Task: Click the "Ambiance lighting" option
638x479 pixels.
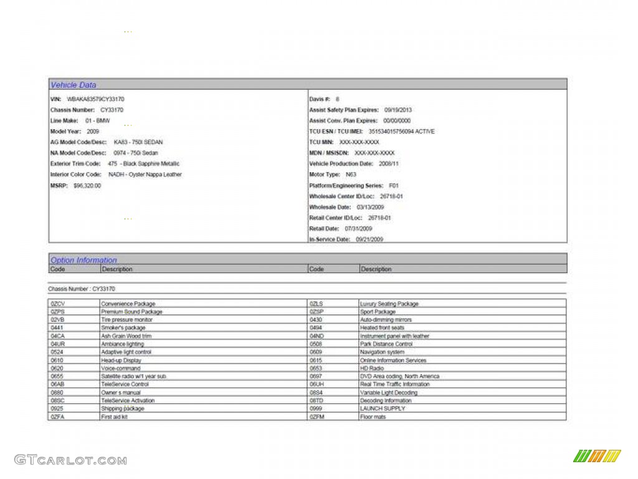Action: (123, 344)
